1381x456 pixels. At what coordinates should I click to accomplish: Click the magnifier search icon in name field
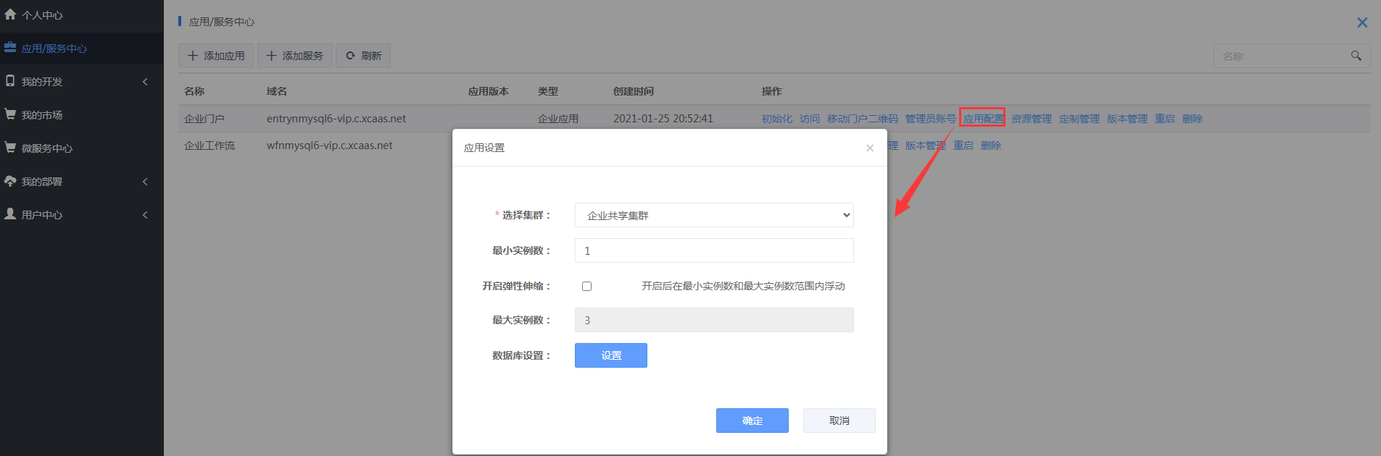pyautogui.click(x=1356, y=56)
